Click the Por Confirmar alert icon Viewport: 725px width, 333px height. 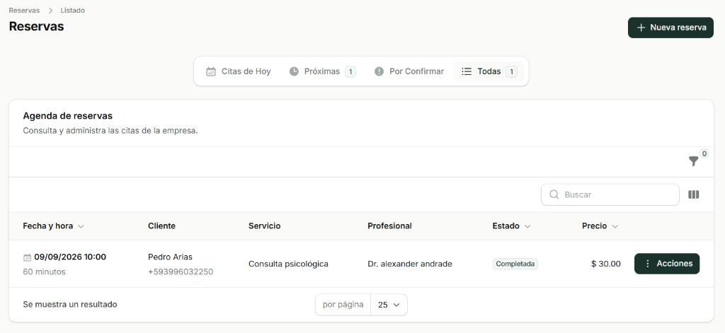point(379,71)
